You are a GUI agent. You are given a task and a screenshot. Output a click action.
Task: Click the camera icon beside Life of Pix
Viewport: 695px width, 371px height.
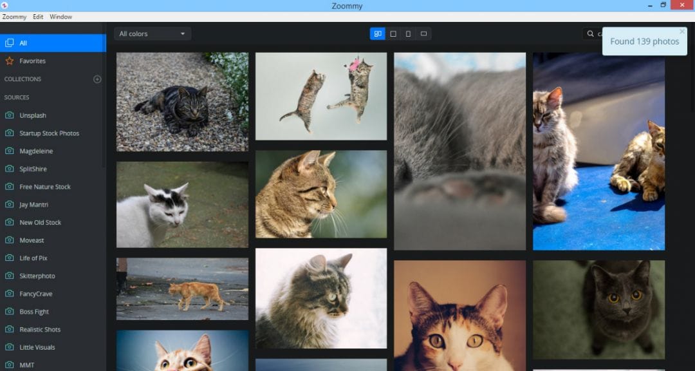(9, 258)
